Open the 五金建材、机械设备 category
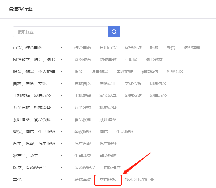The width and height of the screenshot is (216, 188). click(32, 108)
